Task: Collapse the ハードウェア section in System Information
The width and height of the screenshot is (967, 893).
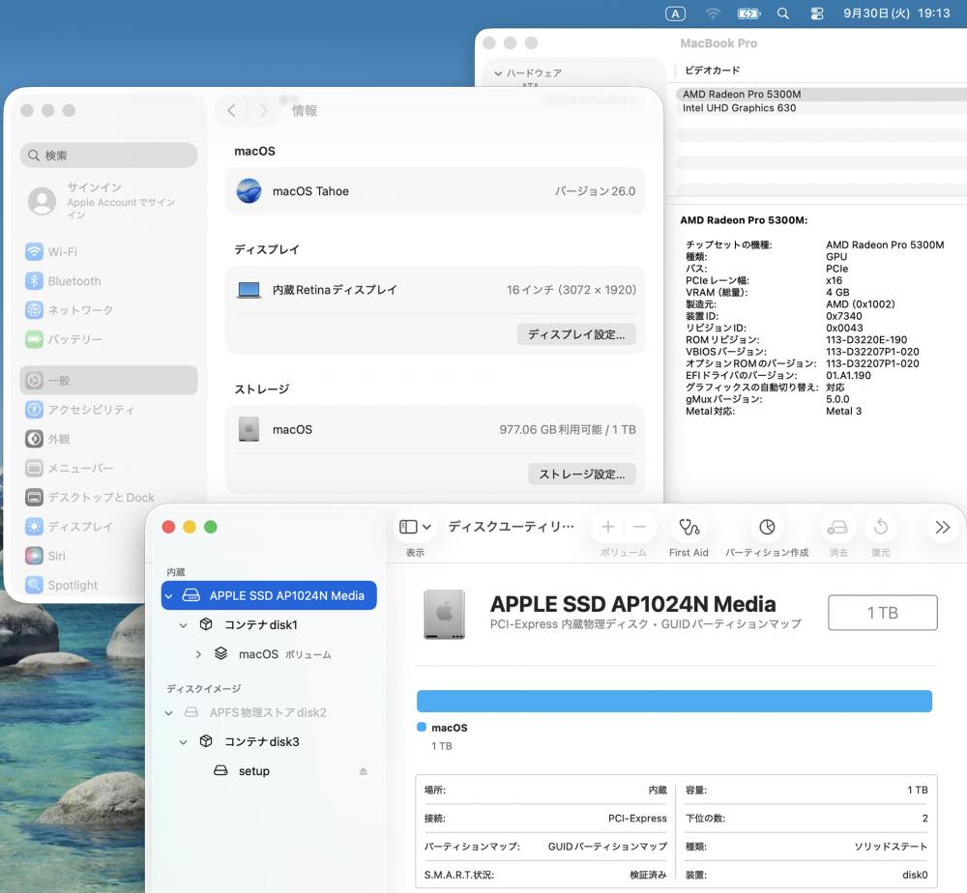Action: pyautogui.click(x=498, y=73)
